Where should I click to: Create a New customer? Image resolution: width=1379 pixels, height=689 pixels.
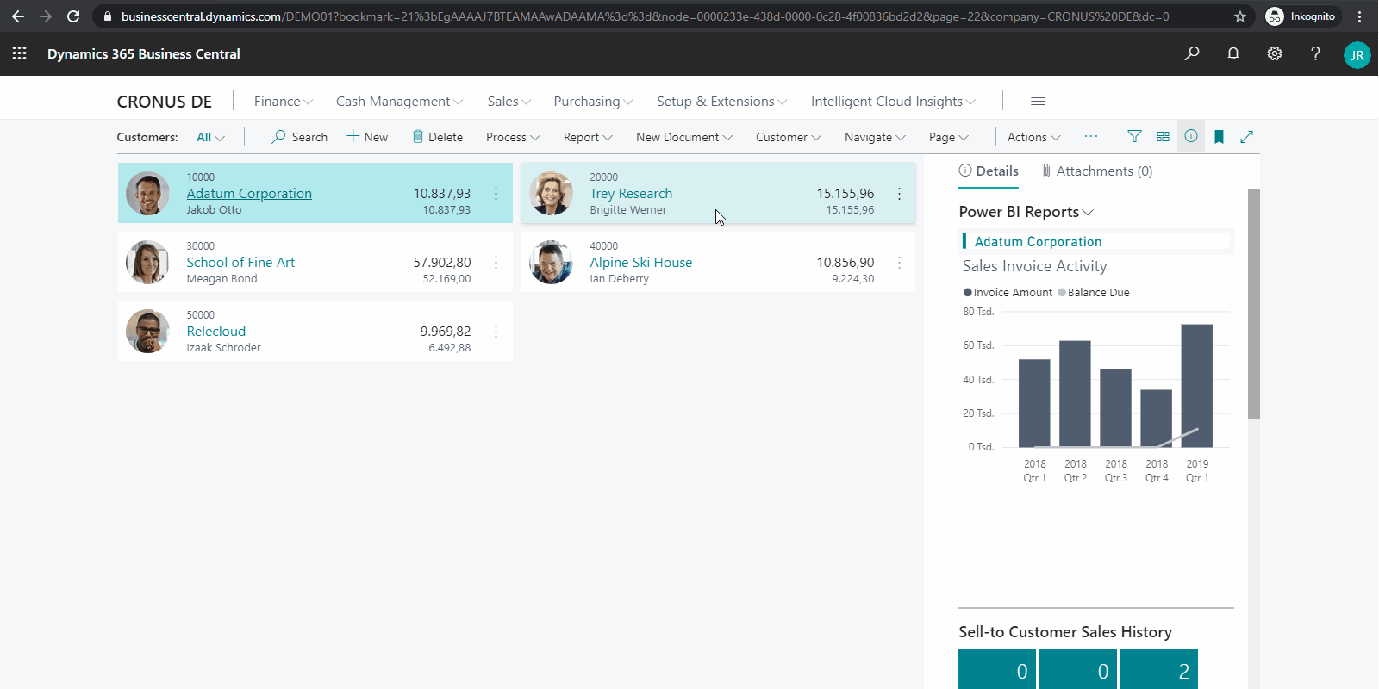[367, 137]
